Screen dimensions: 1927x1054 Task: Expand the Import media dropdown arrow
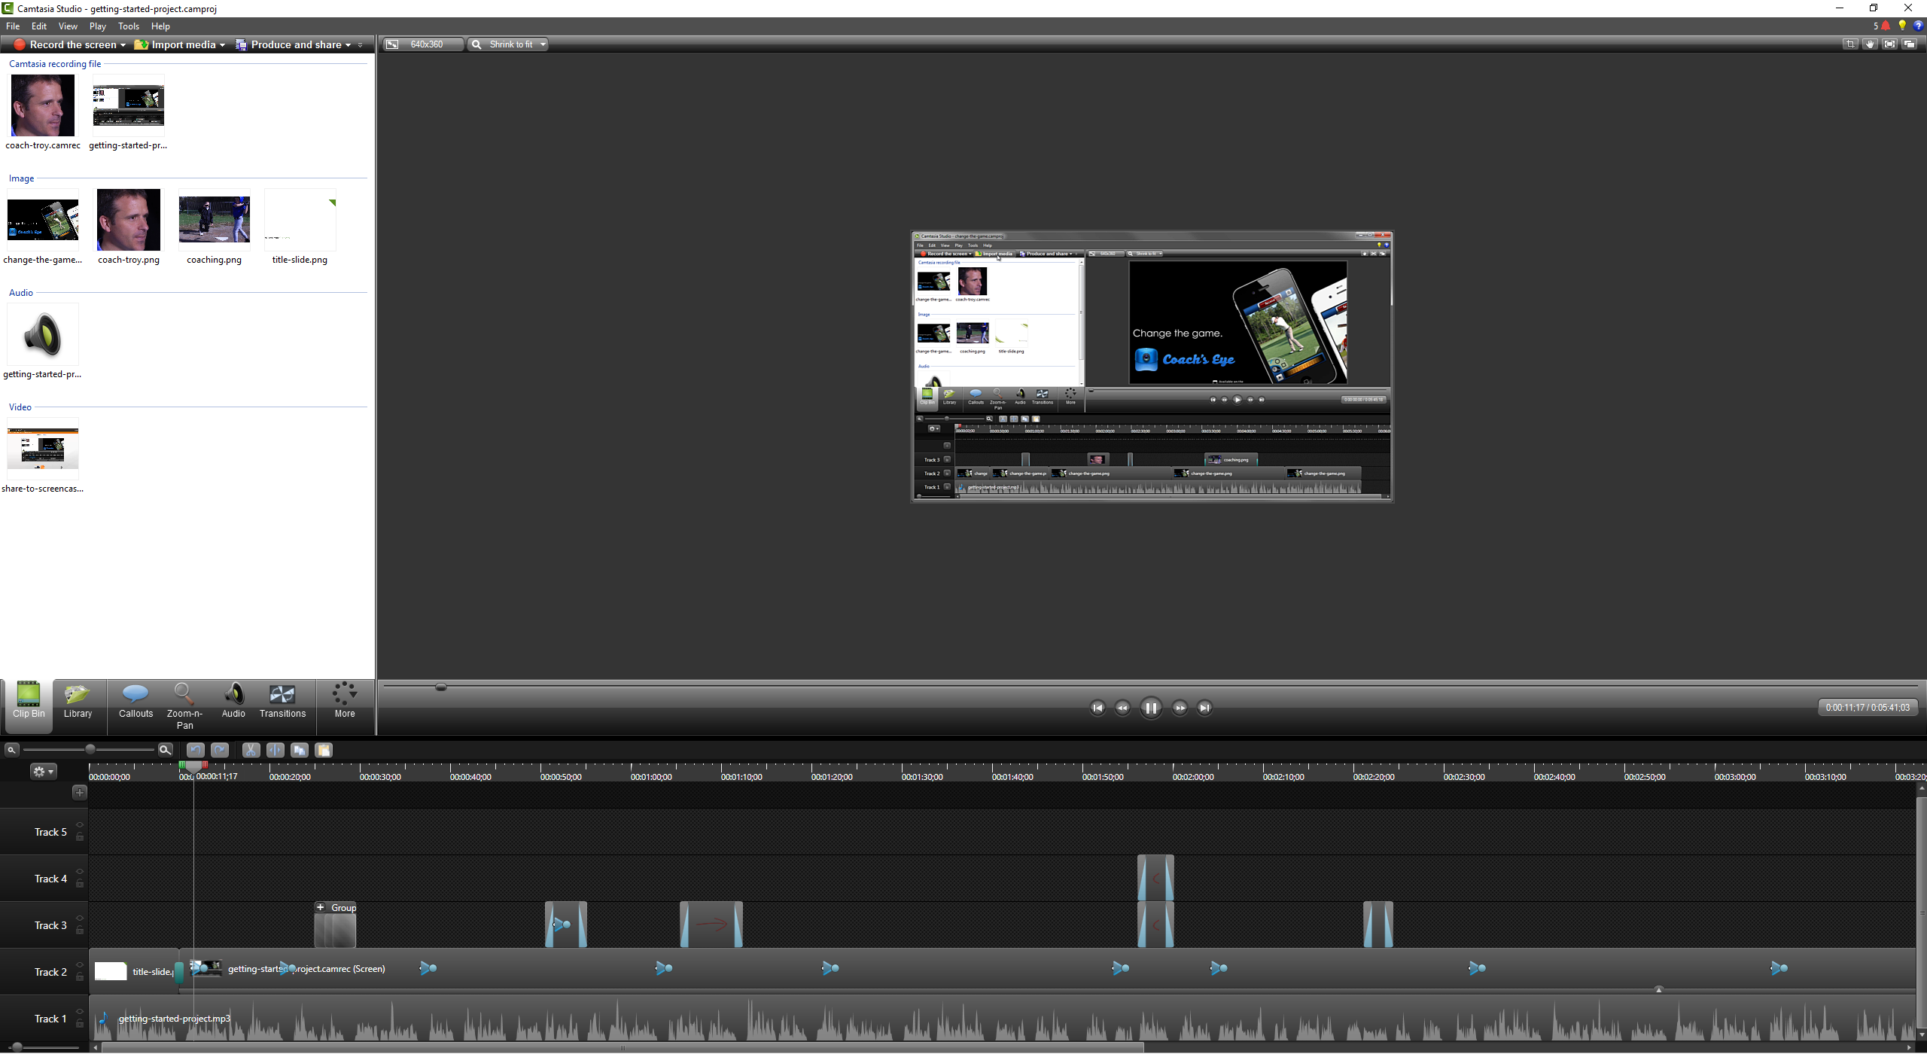tap(222, 45)
